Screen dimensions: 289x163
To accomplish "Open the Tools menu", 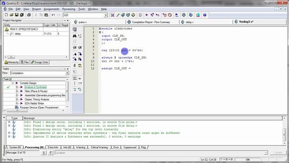I will 81,9.
